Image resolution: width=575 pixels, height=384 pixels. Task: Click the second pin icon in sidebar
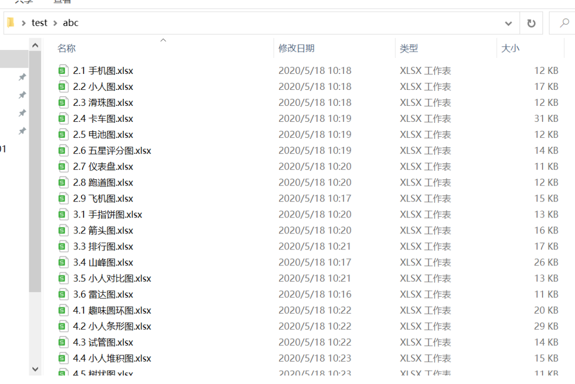coord(22,95)
